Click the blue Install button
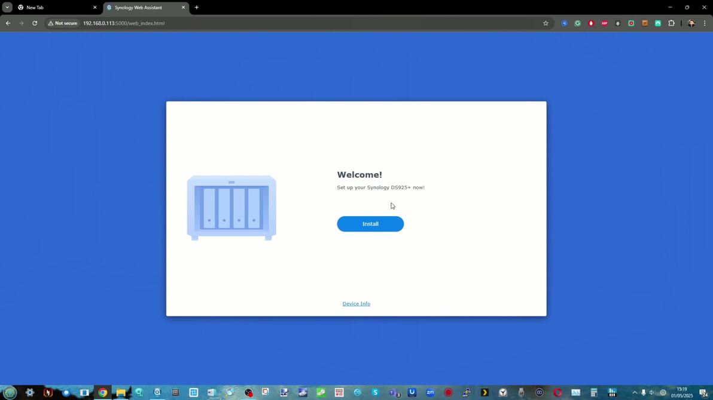 (x=370, y=224)
